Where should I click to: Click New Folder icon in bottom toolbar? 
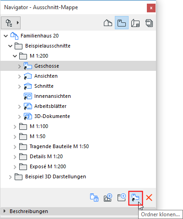[122, 198]
